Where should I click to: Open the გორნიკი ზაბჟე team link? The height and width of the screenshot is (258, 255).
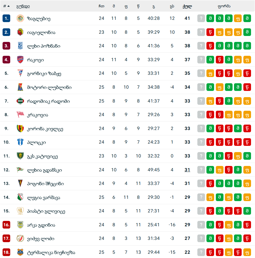(44, 74)
